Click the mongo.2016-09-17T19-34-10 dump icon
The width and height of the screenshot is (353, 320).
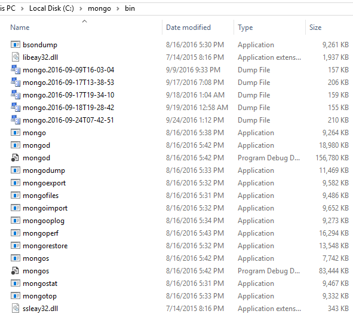pyautogui.click(x=16, y=95)
